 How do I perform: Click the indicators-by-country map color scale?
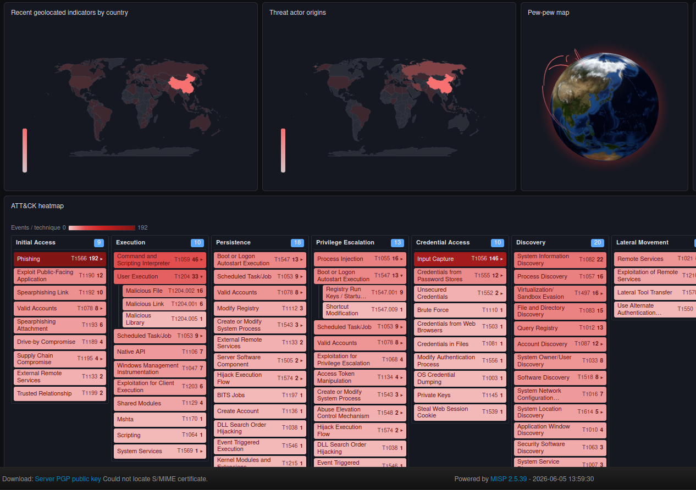pos(25,151)
